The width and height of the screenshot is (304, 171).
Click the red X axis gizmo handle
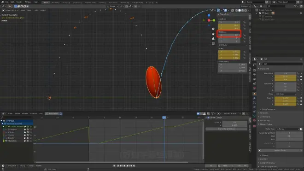point(209,20)
